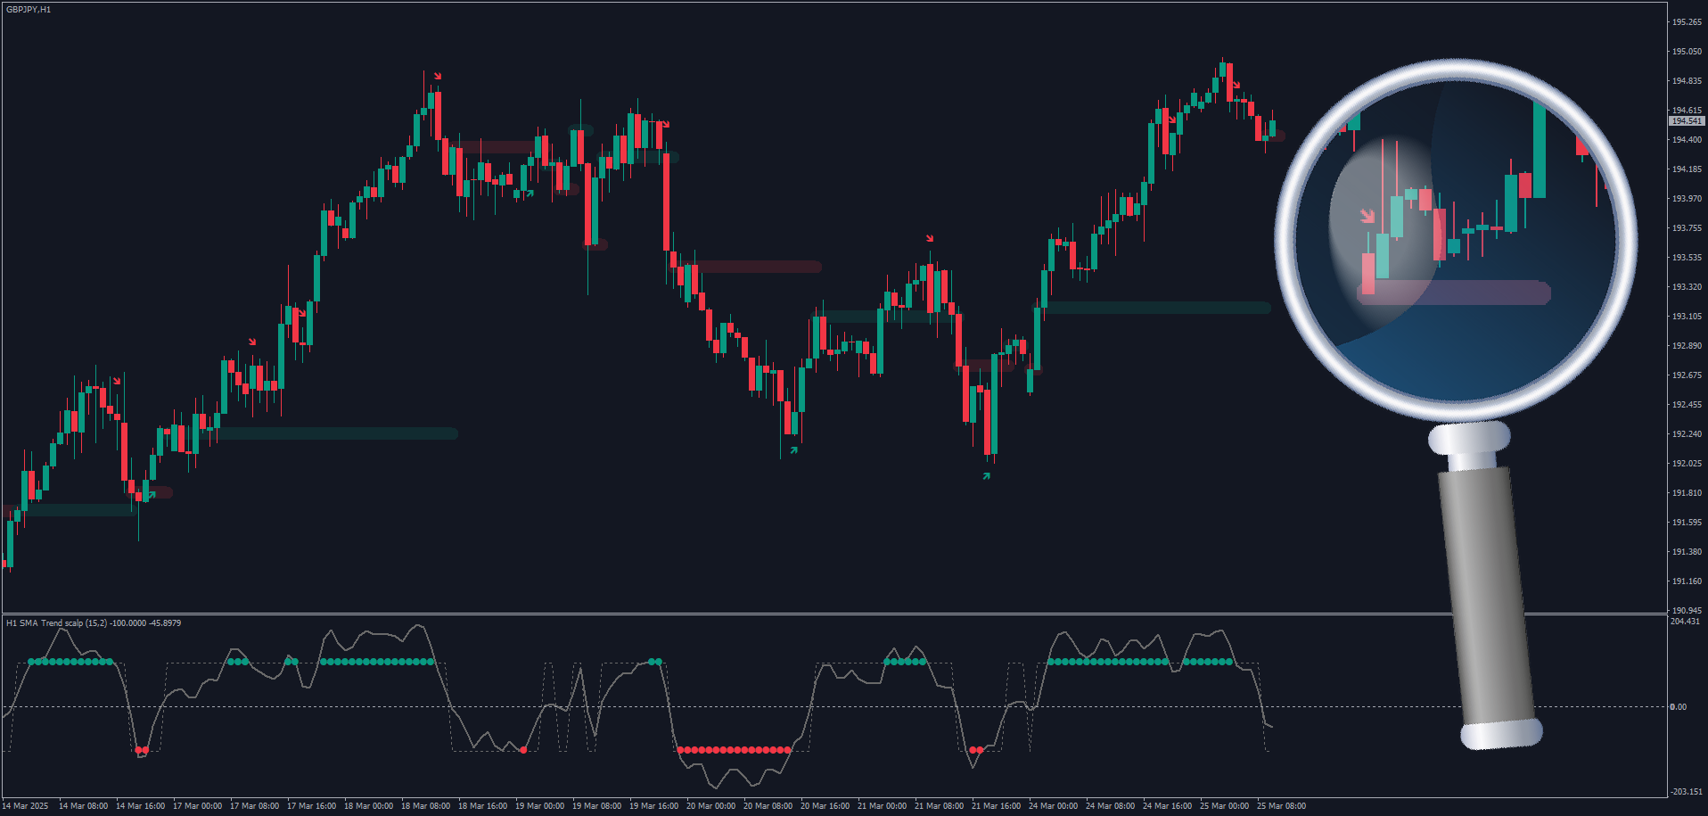Click the 24 Mar 00:00 time label
Screen dimensions: 1708x816
(1054, 806)
